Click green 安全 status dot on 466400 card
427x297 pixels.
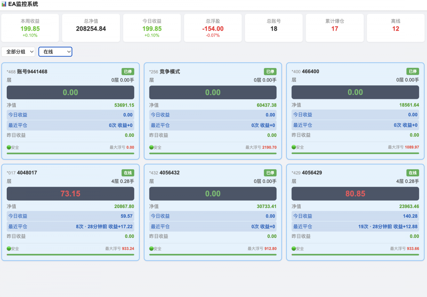pyautogui.click(x=294, y=147)
